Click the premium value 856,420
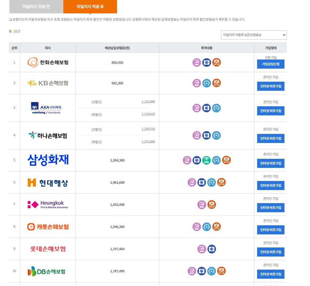The image size is (310, 286). [117, 63]
